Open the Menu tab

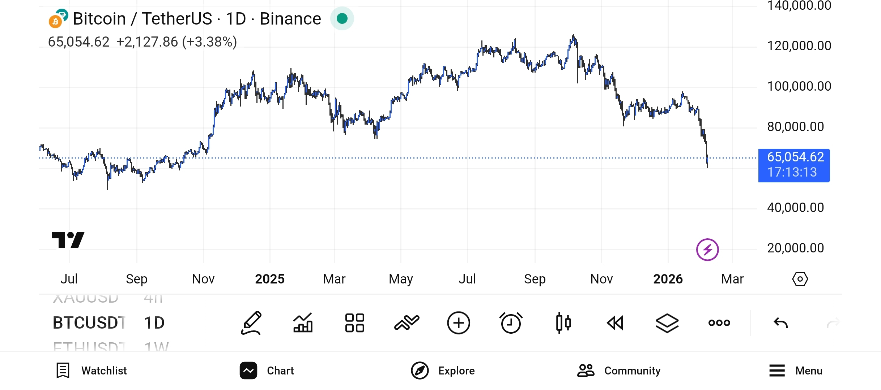coord(796,370)
